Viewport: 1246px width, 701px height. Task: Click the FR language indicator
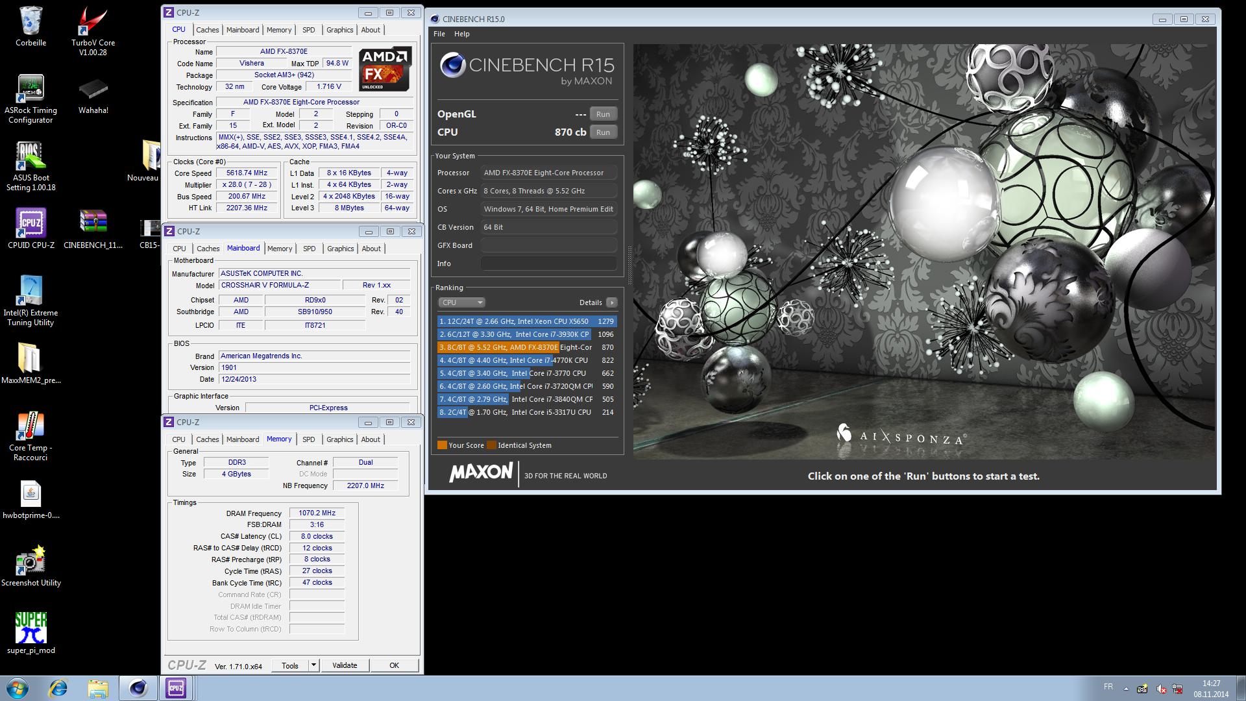click(x=1108, y=687)
